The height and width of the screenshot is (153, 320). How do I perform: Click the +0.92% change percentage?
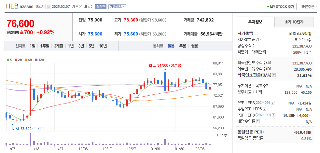(x=46, y=32)
